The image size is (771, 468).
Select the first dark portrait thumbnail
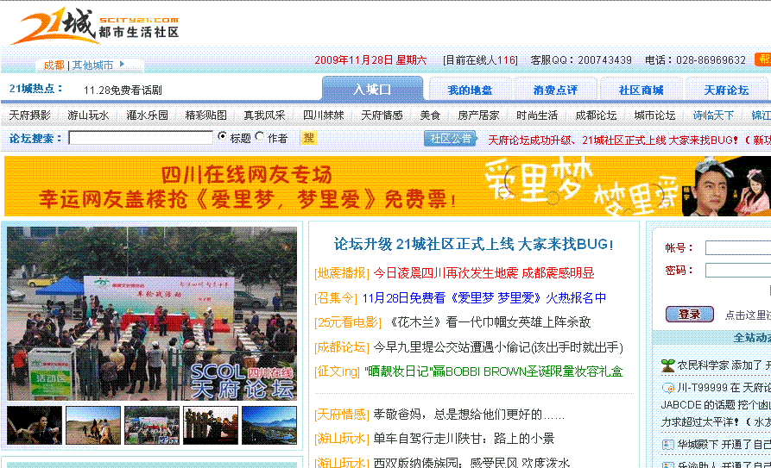(35, 425)
